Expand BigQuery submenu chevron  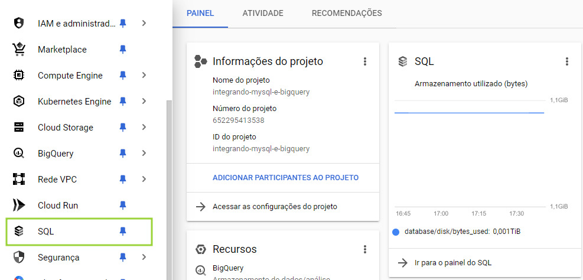[x=144, y=153]
